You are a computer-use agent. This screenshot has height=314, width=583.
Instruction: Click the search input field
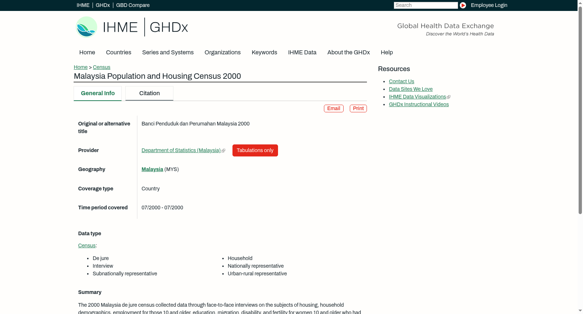(426, 5)
